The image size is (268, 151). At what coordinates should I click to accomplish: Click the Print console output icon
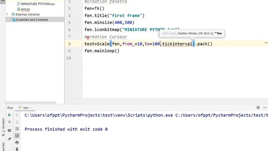point(17,143)
